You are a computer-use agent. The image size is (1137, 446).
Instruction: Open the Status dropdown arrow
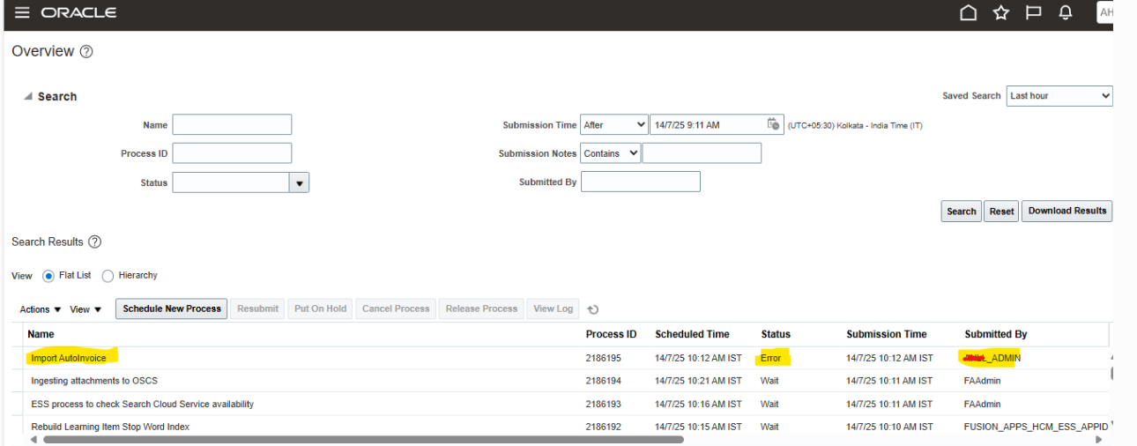tap(300, 182)
